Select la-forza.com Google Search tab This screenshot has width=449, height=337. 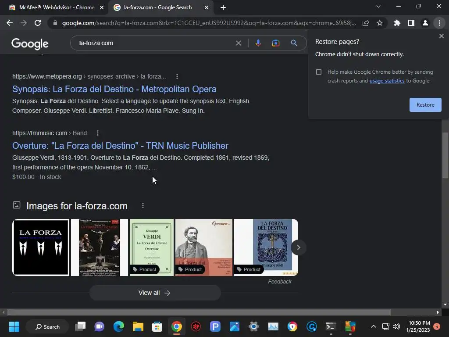(157, 7)
